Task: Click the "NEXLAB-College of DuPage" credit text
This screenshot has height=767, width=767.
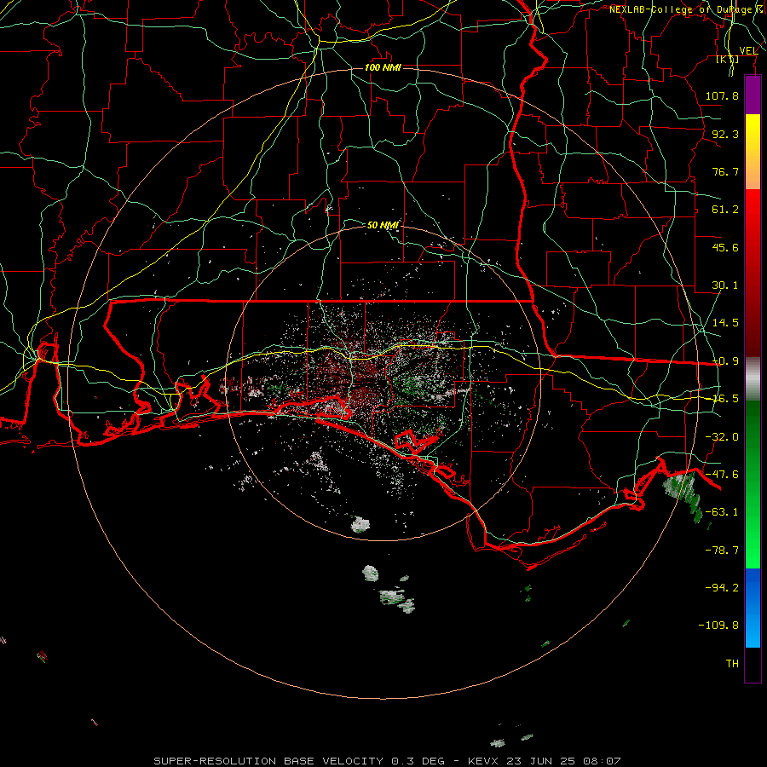Action: coord(680,9)
